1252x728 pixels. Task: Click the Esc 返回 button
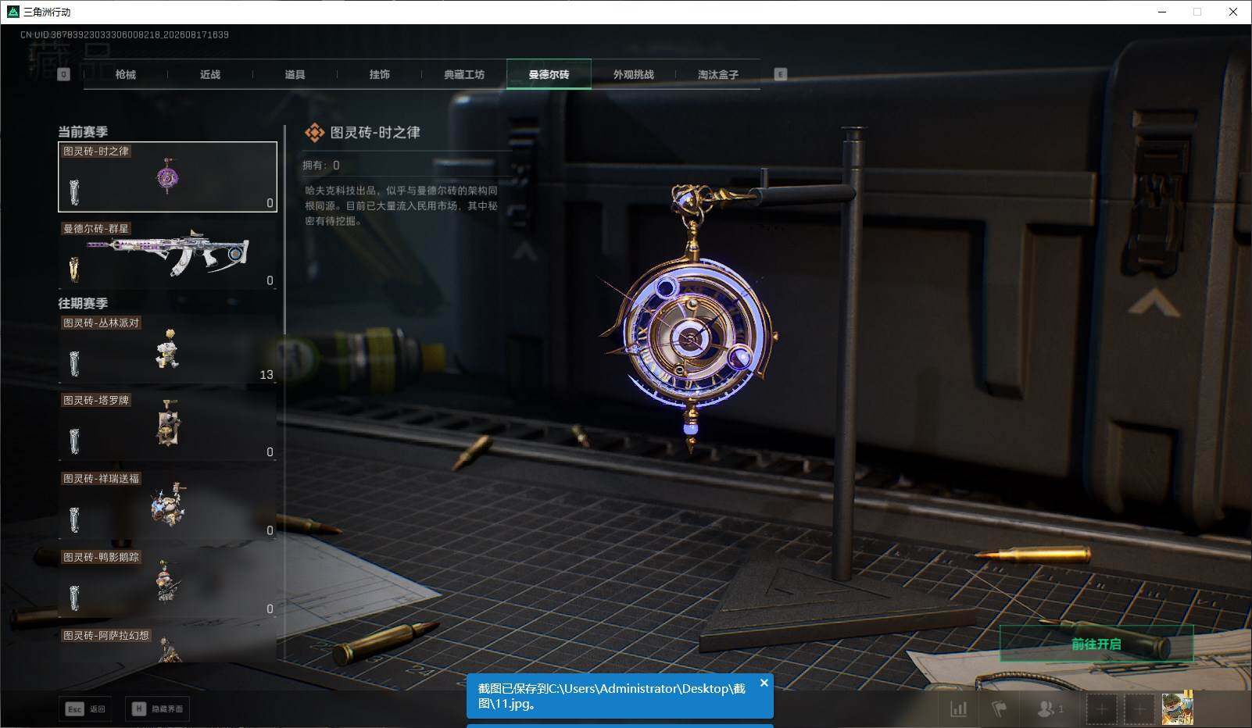pyautogui.click(x=85, y=708)
